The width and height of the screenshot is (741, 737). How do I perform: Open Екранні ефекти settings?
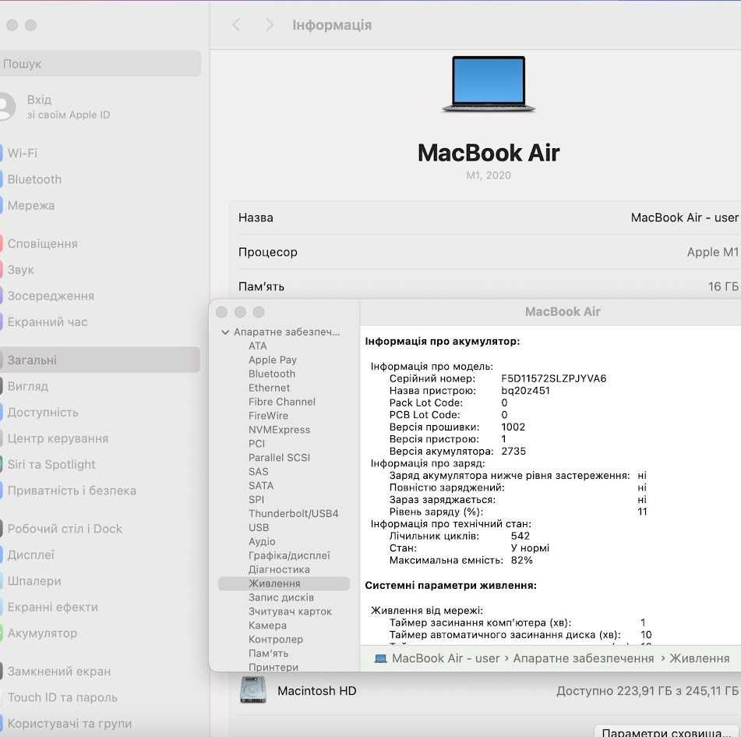click(52, 607)
